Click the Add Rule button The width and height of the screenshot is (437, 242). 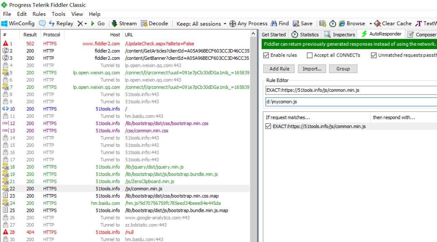279,69
